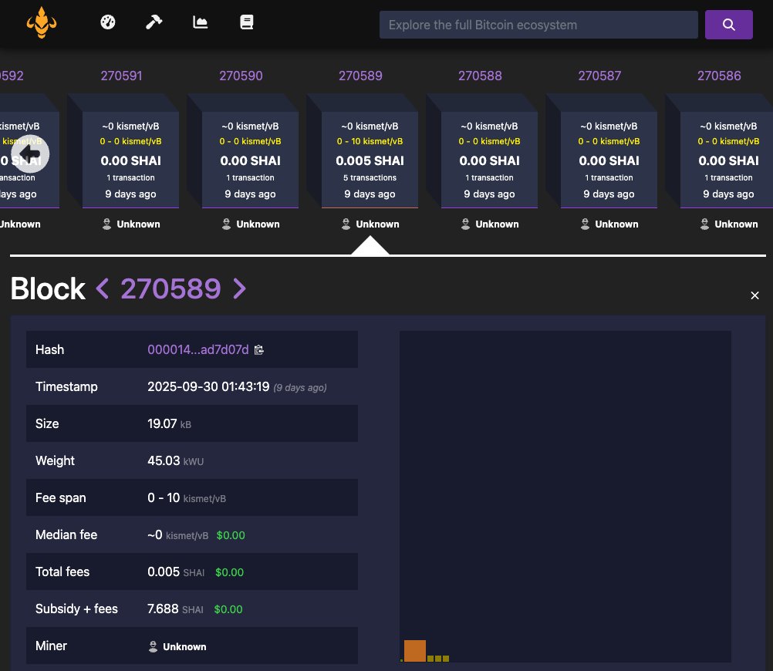This screenshot has height=671, width=773.
Task: Open the dashboard gauge icon
Action: 107,22
